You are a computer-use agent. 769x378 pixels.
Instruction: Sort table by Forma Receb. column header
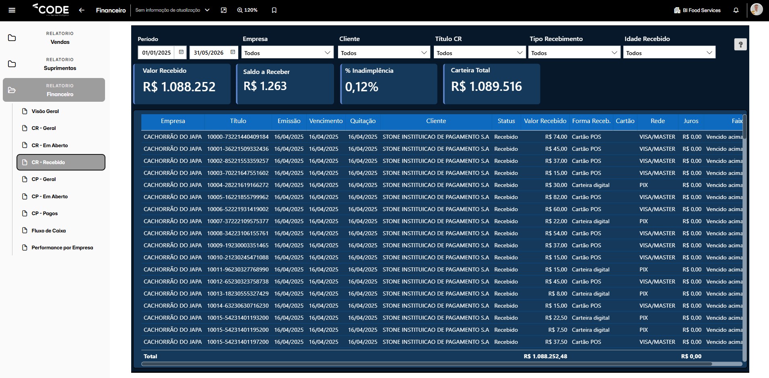coord(591,121)
